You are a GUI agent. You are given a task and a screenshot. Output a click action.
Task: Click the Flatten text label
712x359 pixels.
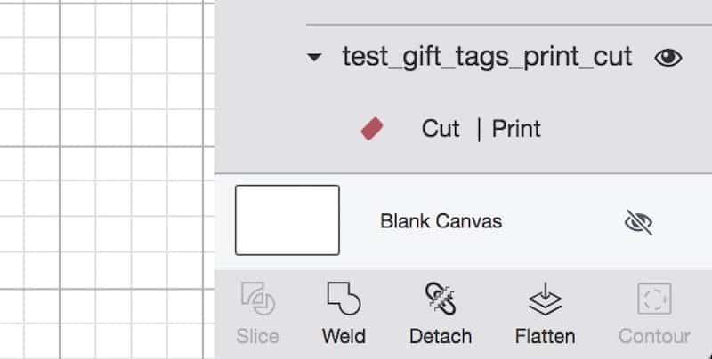click(x=545, y=336)
